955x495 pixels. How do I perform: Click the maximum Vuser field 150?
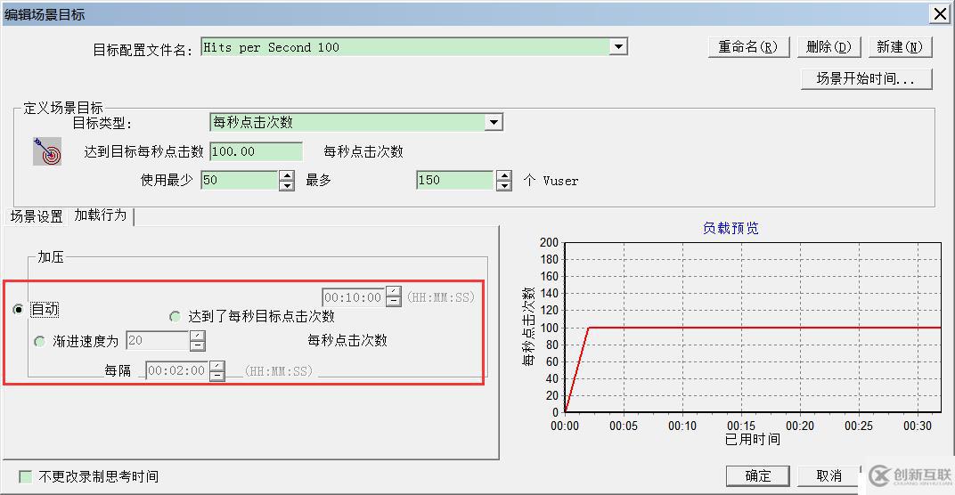click(x=455, y=180)
